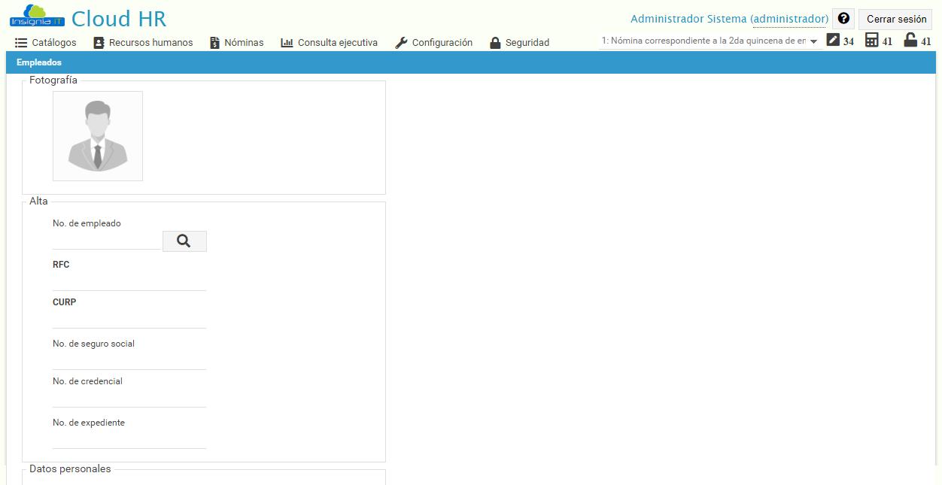This screenshot has width=942, height=485.
Task: Click the Seguridad padlock icon
Action: coord(496,42)
